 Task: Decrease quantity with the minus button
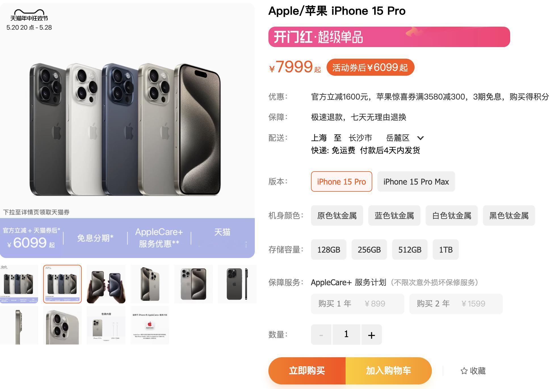321,335
